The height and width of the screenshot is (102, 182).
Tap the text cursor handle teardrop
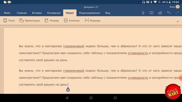click(68, 90)
